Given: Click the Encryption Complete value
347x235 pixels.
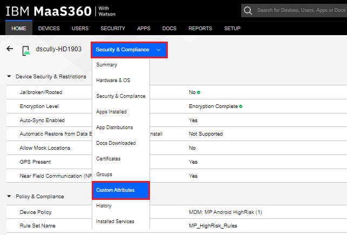Looking at the screenshot, I should (213, 106).
